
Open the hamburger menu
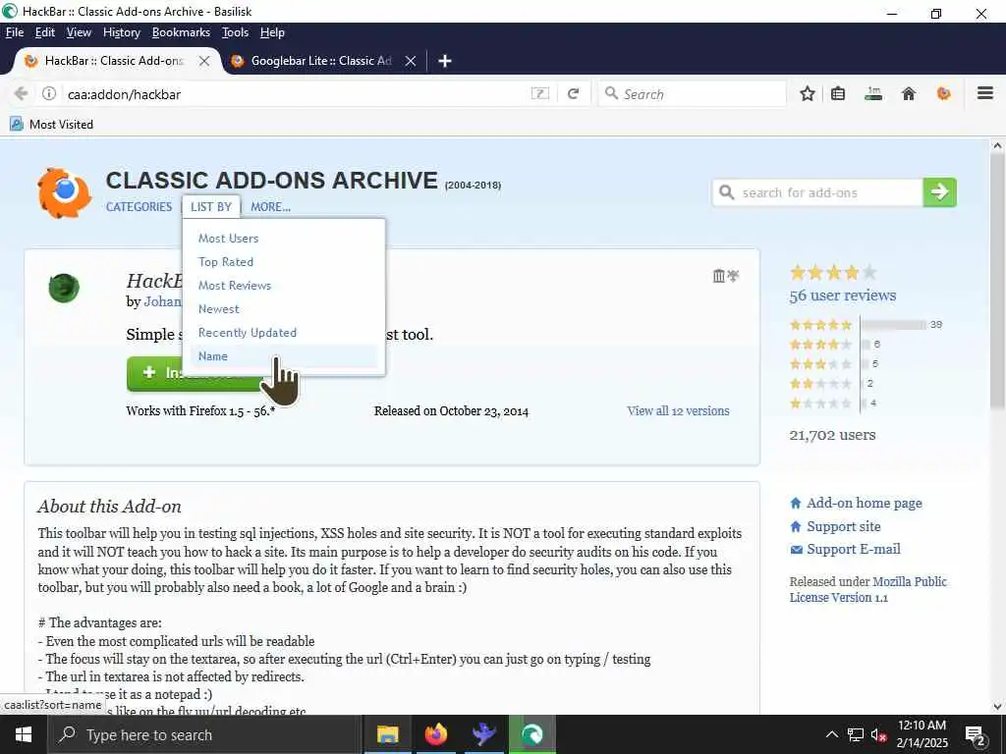(x=985, y=93)
